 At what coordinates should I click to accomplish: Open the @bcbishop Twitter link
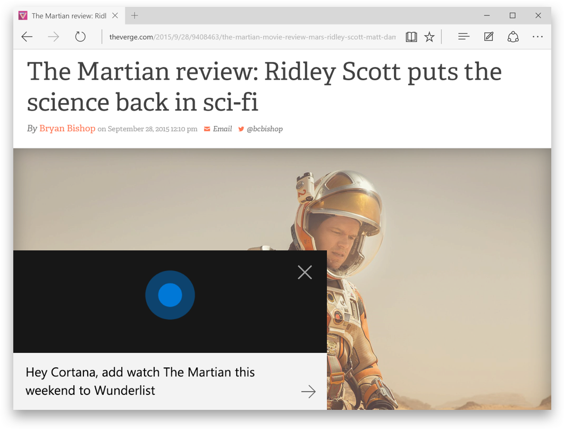(x=264, y=129)
